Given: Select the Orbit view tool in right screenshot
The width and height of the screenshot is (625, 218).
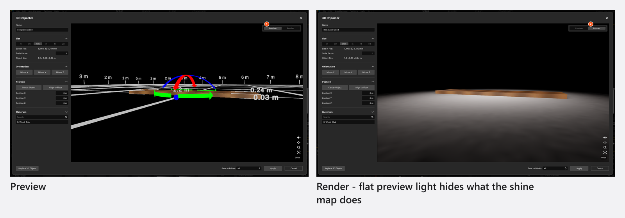Looking at the screenshot, I should click(x=605, y=137).
